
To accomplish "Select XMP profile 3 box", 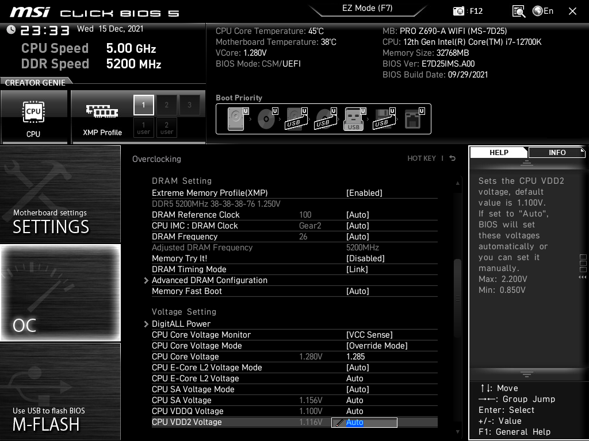I will (189, 105).
